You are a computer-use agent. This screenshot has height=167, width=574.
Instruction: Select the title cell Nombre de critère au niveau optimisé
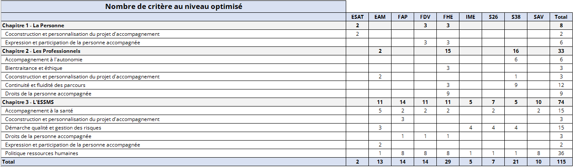(173, 6)
